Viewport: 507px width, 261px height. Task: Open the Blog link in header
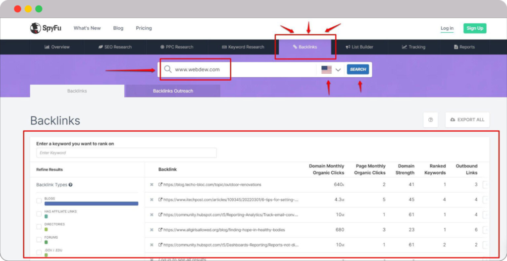point(118,28)
